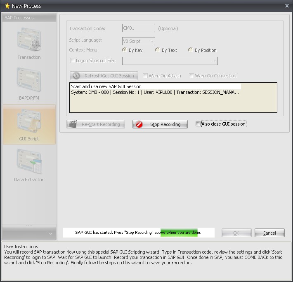Click the OK button

(x=236, y=233)
